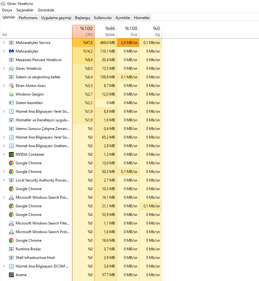The width and height of the screenshot is (259, 281).
Task: Expand the Ekran Alıntısı Aracı group
Action: (4, 86)
